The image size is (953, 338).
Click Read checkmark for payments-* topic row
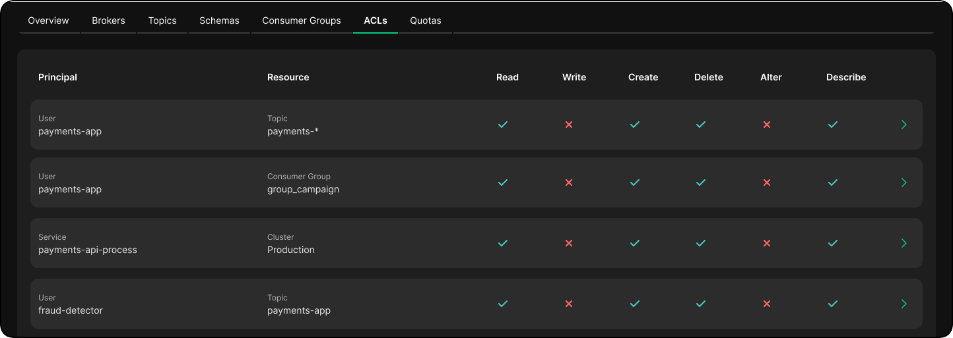503,125
